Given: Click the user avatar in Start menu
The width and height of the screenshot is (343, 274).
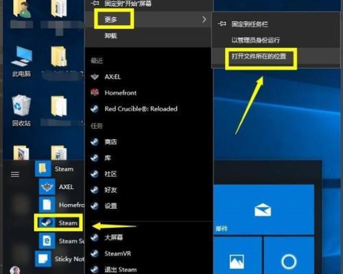Looking at the screenshot, I should click(15, 270).
